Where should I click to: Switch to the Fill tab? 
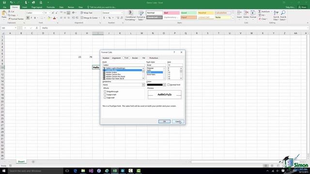(x=144, y=58)
